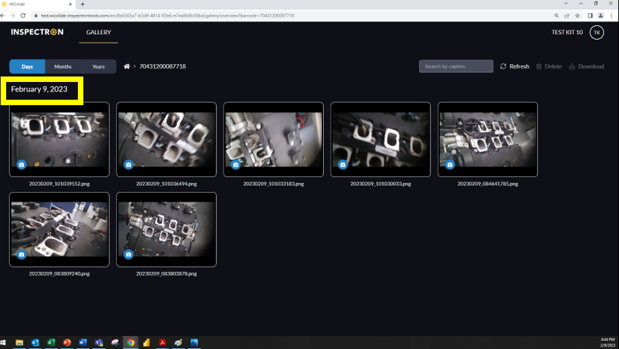Click camera badge on 20230209_101039552.png thumbnail
Image resolution: width=619 pixels, height=349 pixels.
coord(22,165)
